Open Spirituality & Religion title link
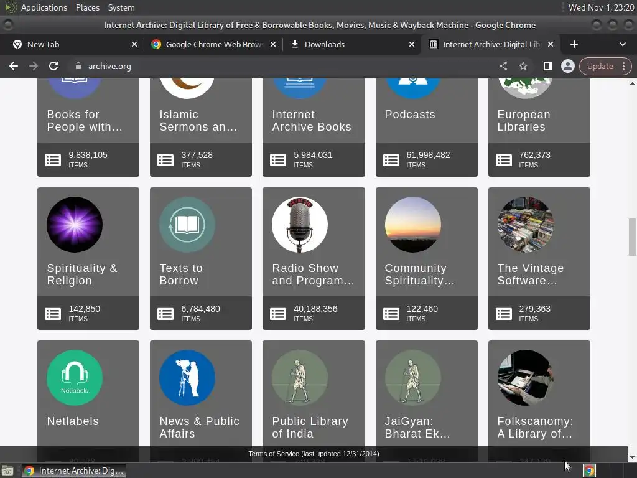Viewport: 637px width, 478px height. pos(82,274)
